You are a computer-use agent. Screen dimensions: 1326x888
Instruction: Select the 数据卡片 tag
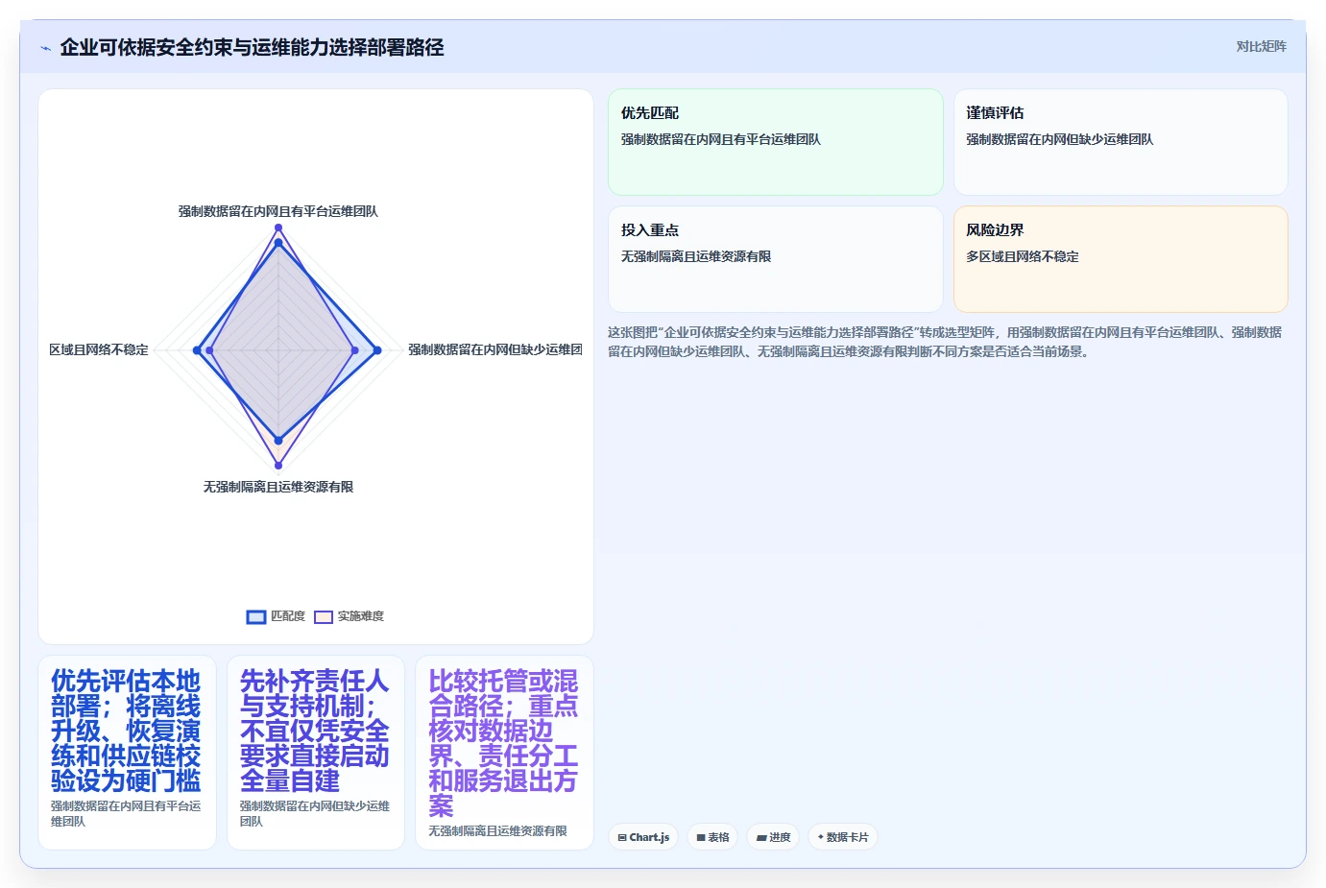coord(843,837)
